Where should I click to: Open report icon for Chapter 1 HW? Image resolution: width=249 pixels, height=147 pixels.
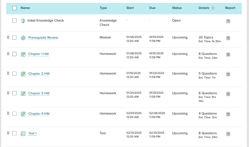(228, 55)
